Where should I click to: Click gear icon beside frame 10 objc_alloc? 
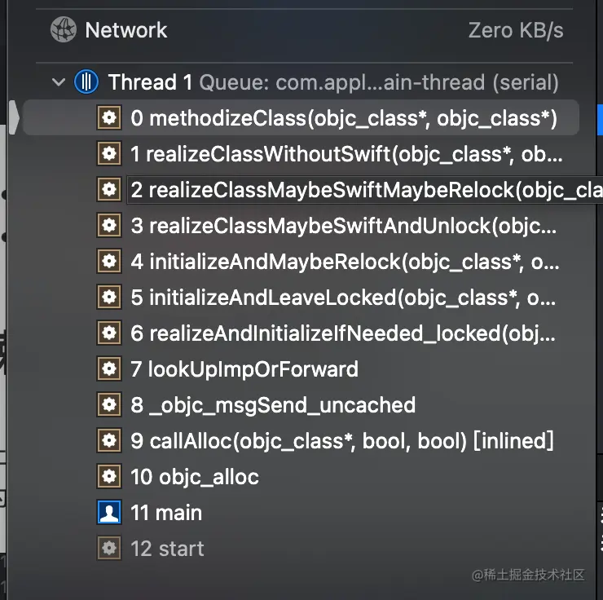pos(109,477)
